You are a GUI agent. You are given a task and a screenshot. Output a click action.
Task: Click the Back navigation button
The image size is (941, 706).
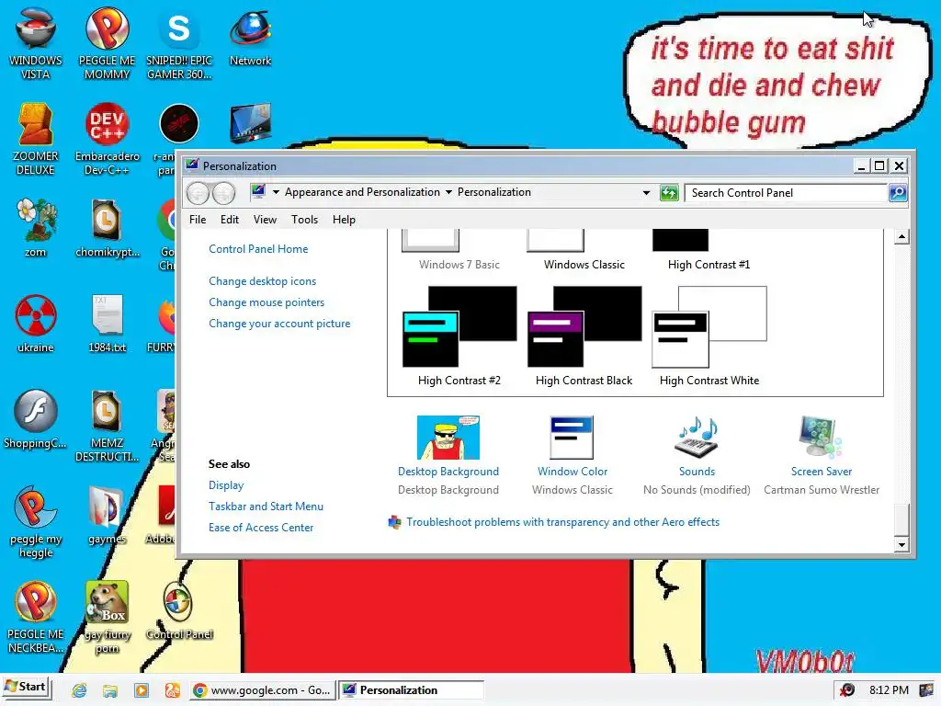pyautogui.click(x=198, y=193)
